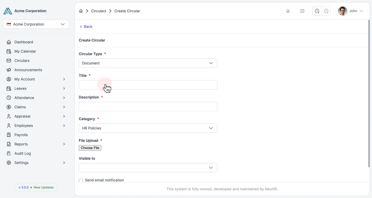Click the Acme Corporation logo
The width and height of the screenshot is (372, 198).
[x=8, y=11]
